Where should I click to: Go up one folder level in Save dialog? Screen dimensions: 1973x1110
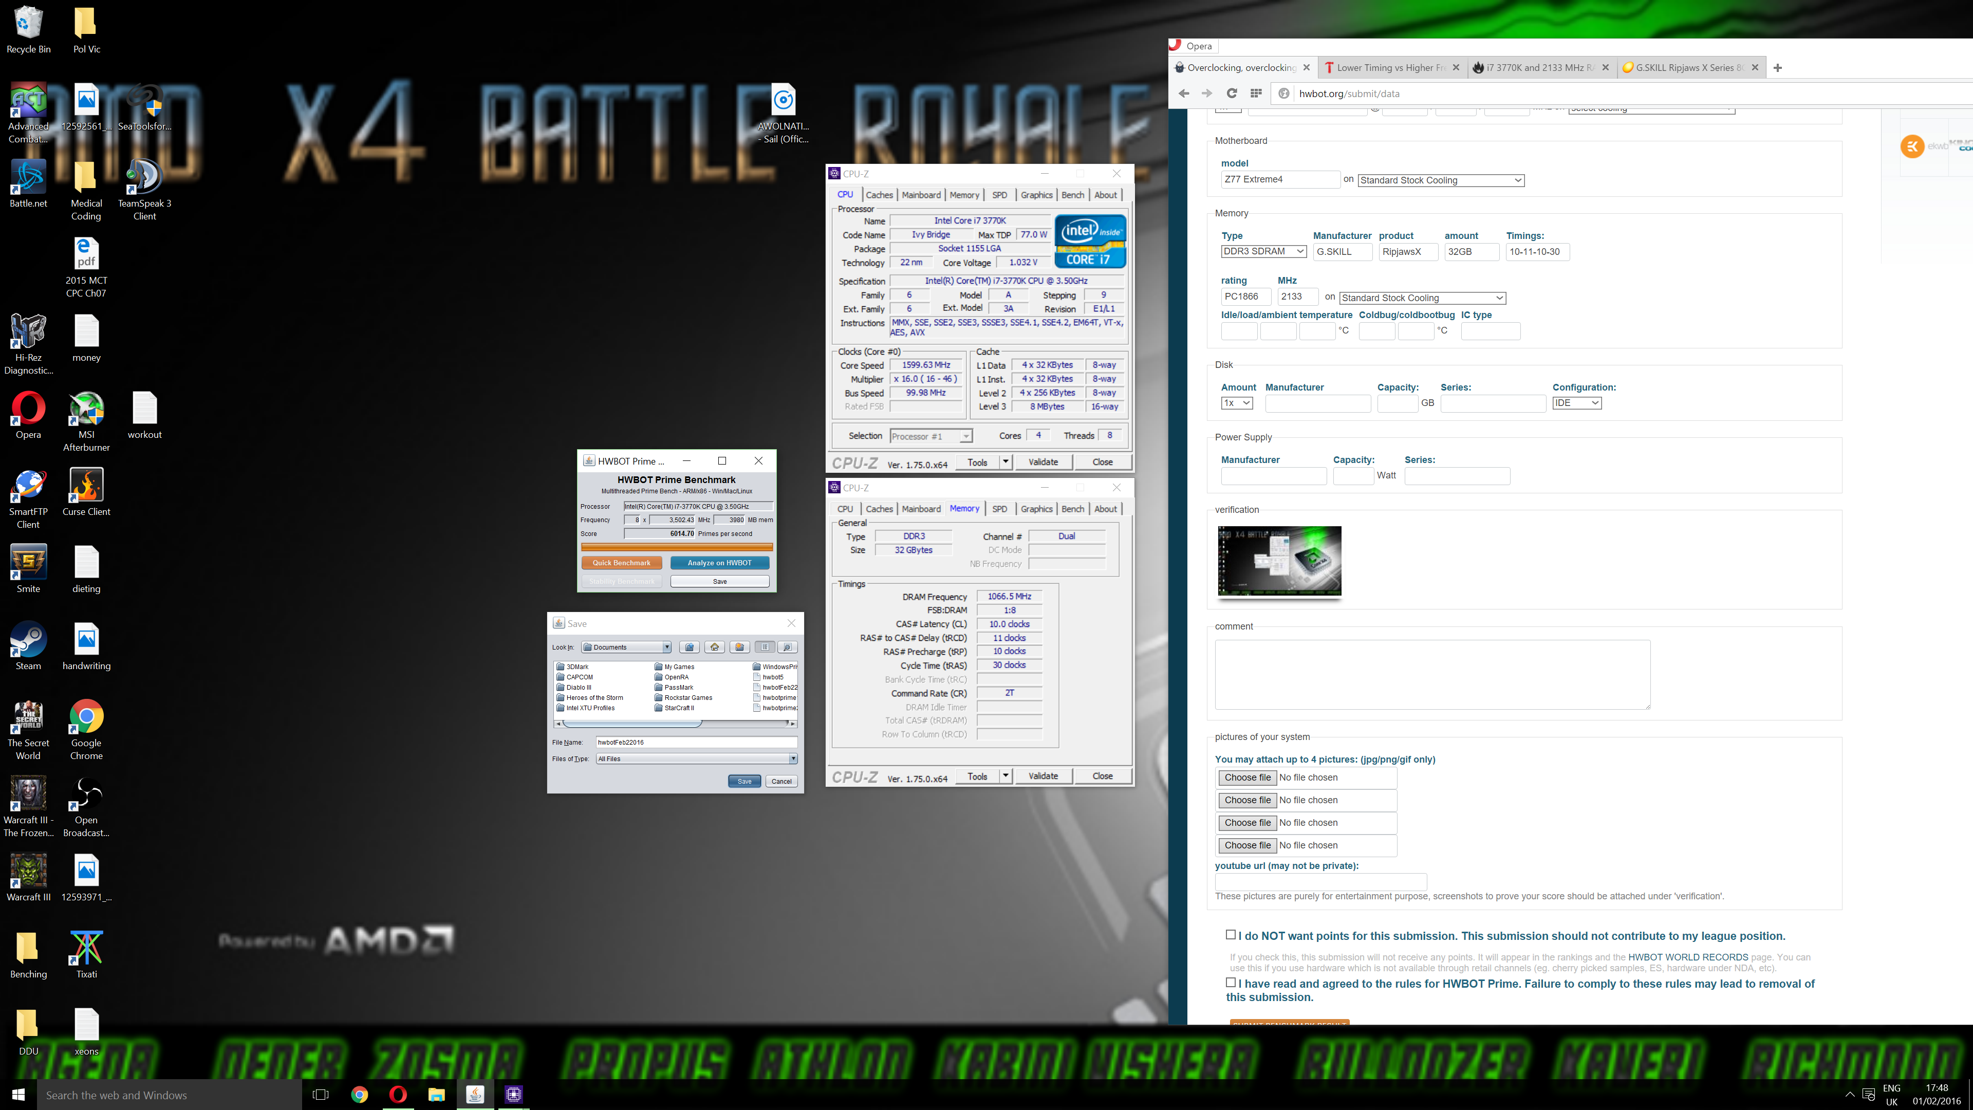tap(690, 647)
